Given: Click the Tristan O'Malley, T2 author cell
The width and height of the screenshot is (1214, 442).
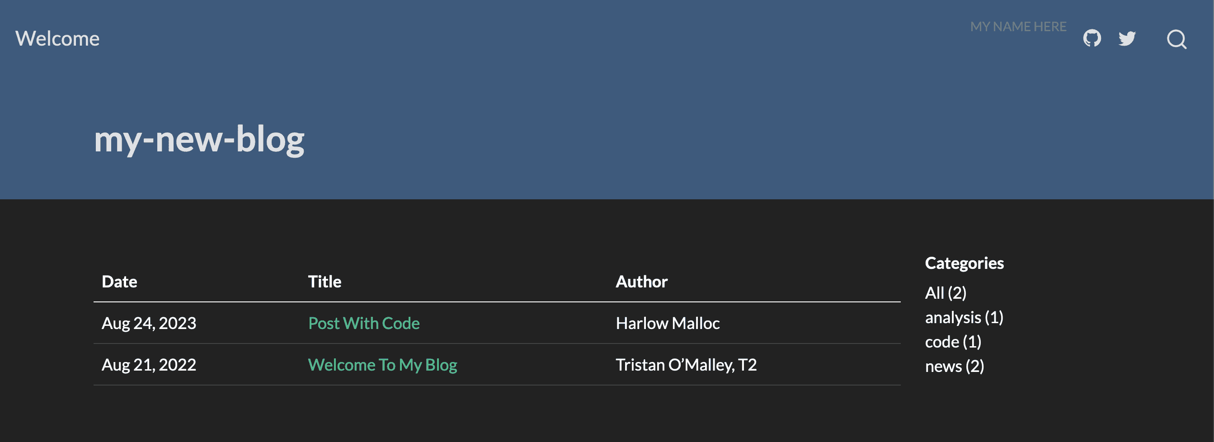Looking at the screenshot, I should [x=686, y=364].
